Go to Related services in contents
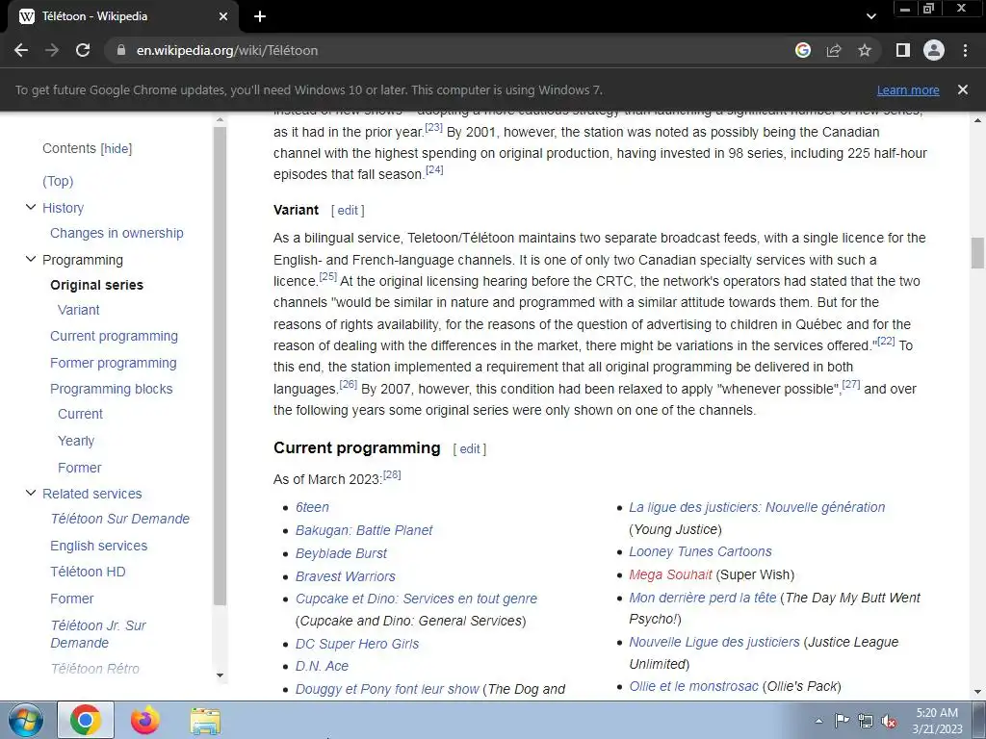Screen dimensions: 986x739 pyautogui.click(x=91, y=494)
